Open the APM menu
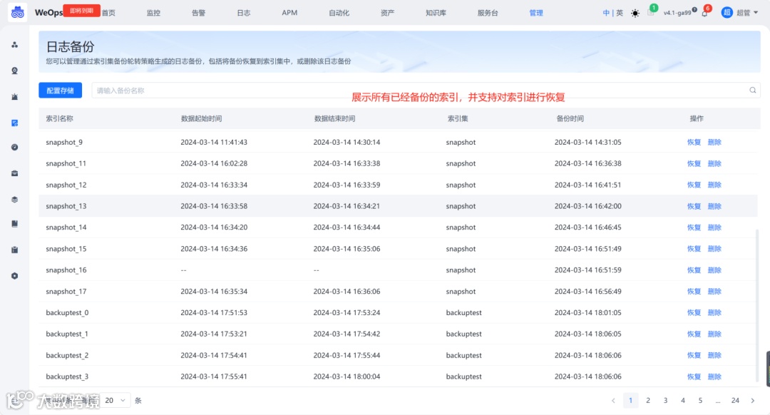Viewport: 770px width, 415px height. [289, 13]
